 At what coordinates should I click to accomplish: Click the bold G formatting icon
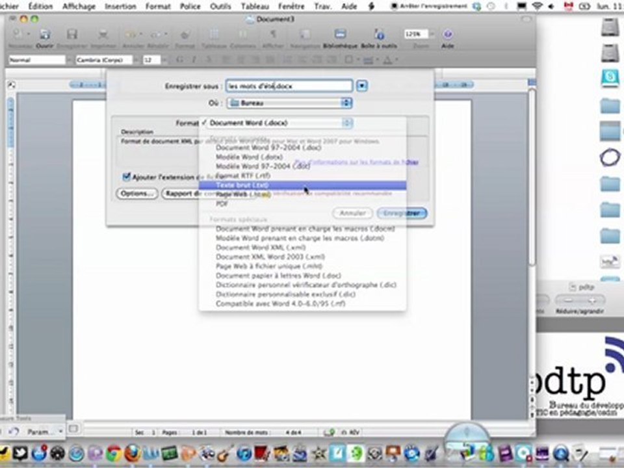pos(180,60)
